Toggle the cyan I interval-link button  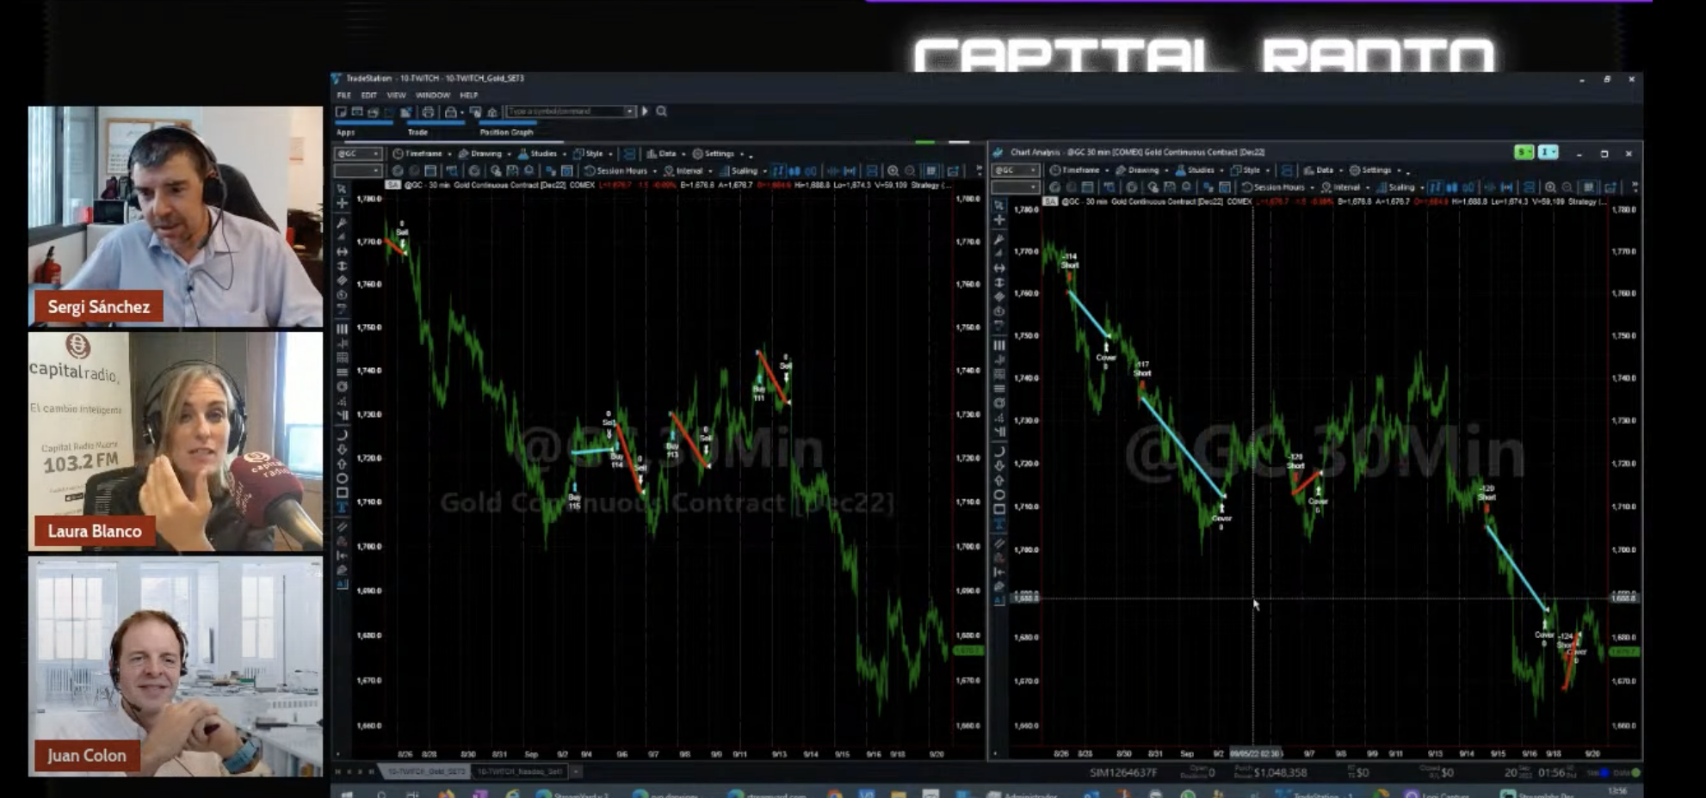1548,152
